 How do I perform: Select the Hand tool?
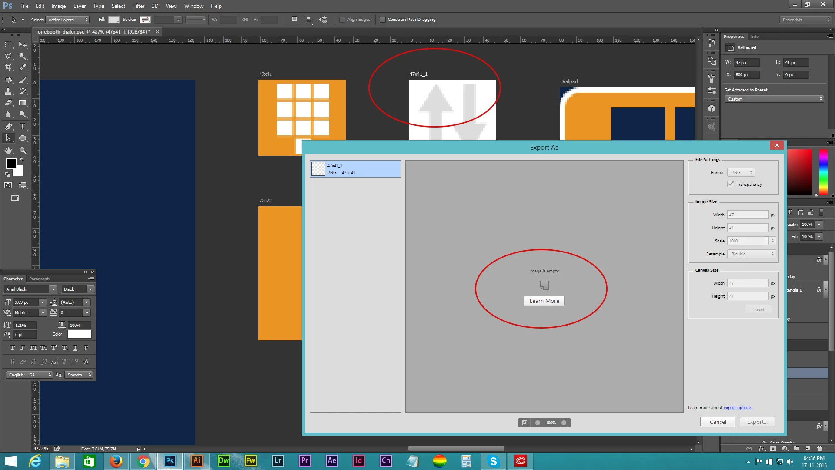coord(8,151)
